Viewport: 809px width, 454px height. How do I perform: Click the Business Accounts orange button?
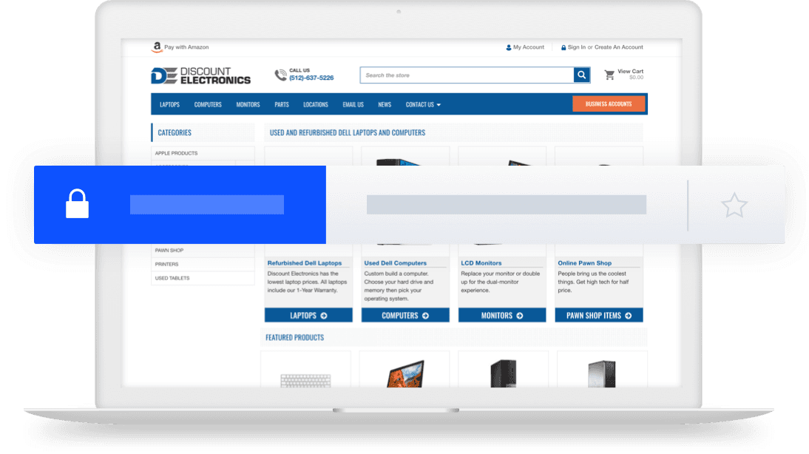(x=609, y=104)
